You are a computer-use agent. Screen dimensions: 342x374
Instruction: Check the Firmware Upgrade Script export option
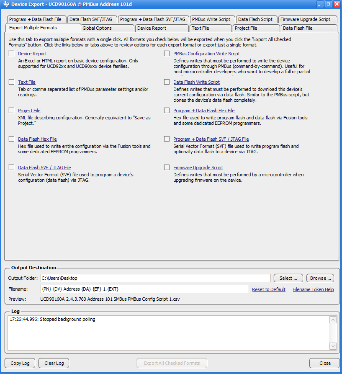(167, 167)
